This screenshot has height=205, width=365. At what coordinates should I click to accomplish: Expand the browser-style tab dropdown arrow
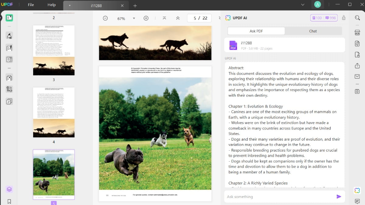(70, 5)
